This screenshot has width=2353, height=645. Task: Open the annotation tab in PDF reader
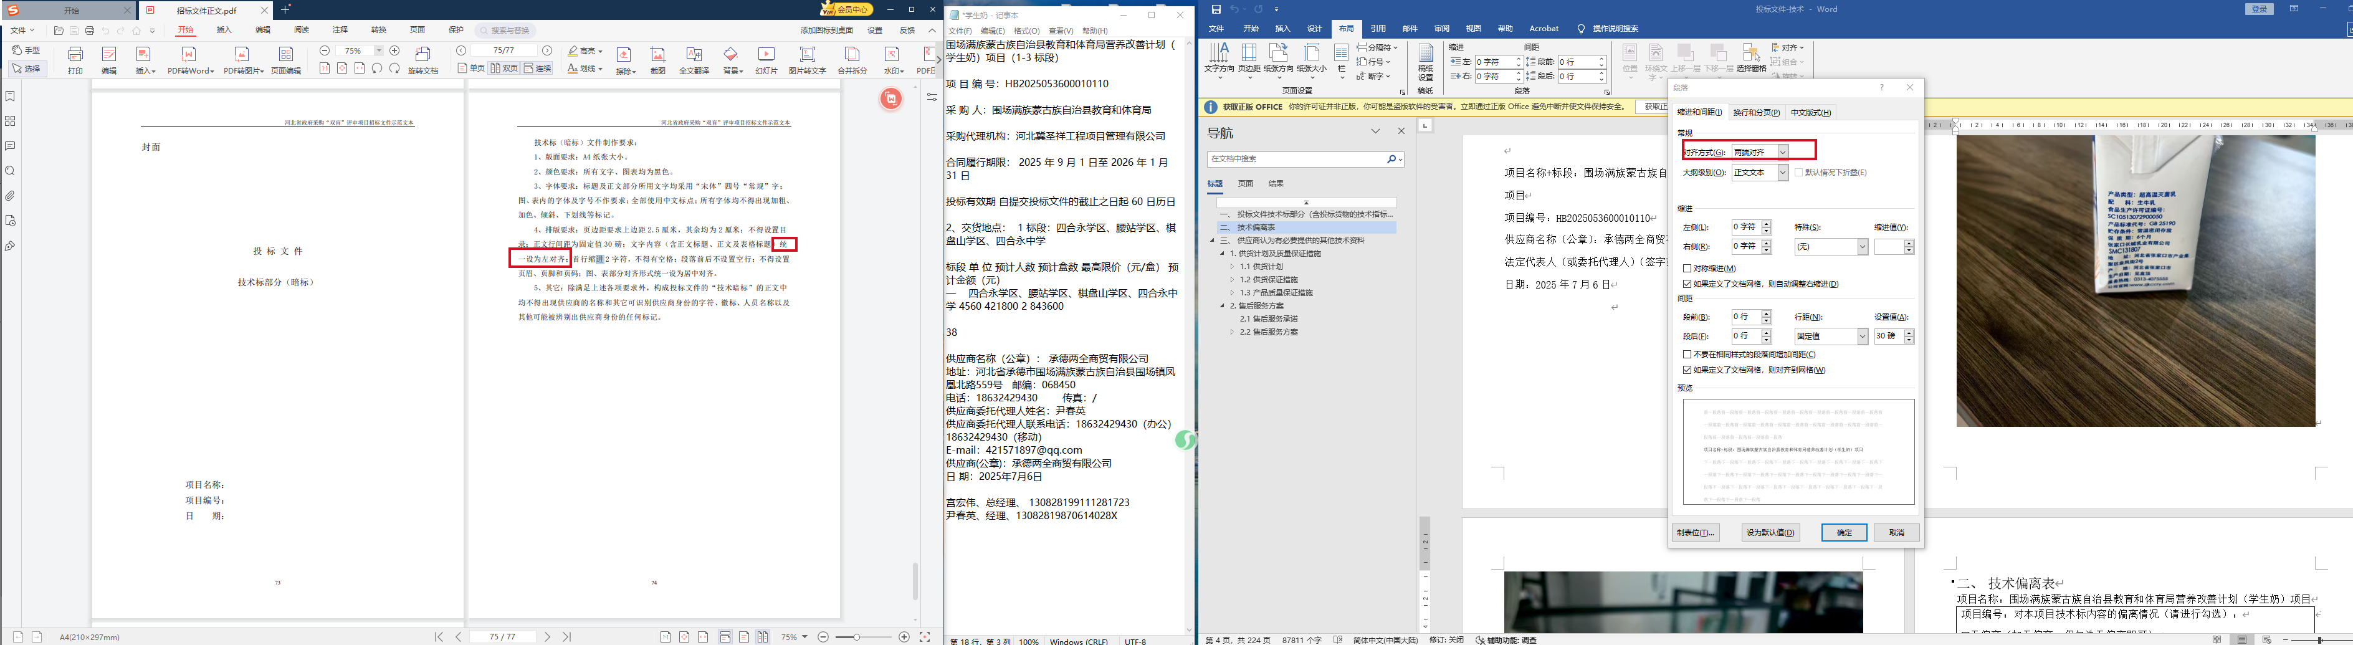tap(340, 30)
